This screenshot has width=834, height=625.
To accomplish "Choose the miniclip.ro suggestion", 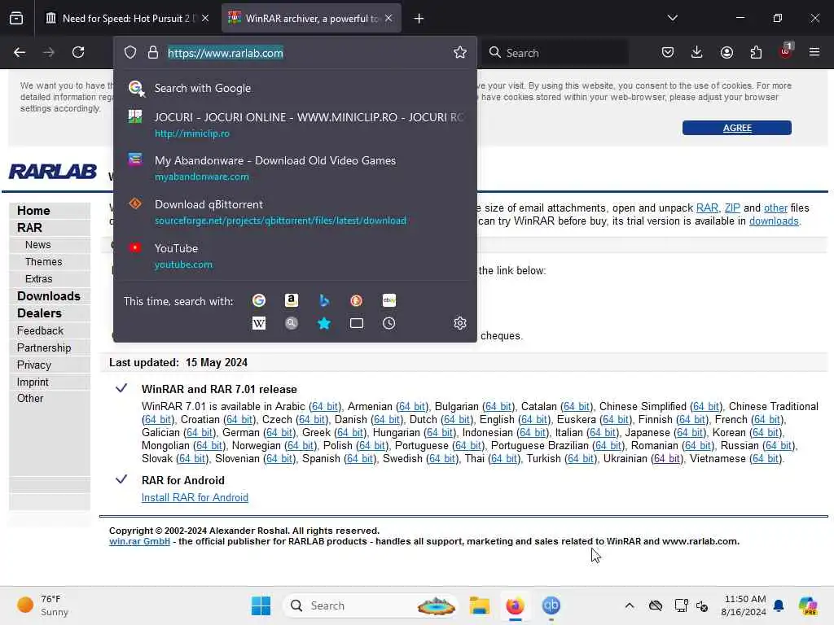I will (295, 125).
